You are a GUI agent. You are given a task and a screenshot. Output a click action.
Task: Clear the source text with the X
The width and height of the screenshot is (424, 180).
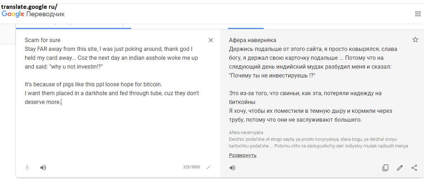tap(211, 40)
